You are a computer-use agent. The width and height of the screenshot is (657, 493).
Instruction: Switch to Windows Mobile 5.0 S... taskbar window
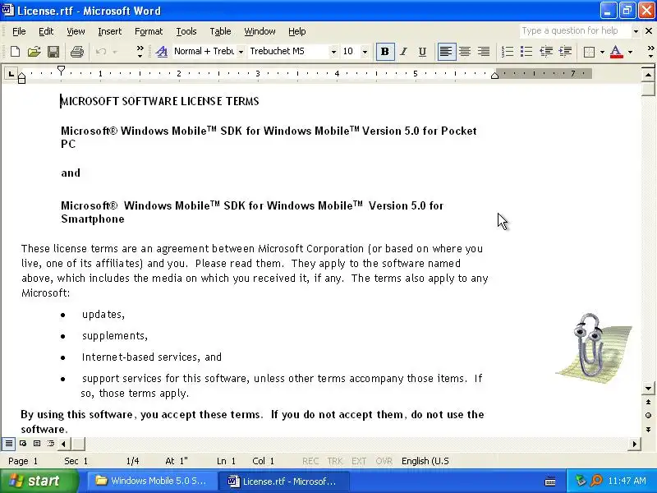click(152, 481)
